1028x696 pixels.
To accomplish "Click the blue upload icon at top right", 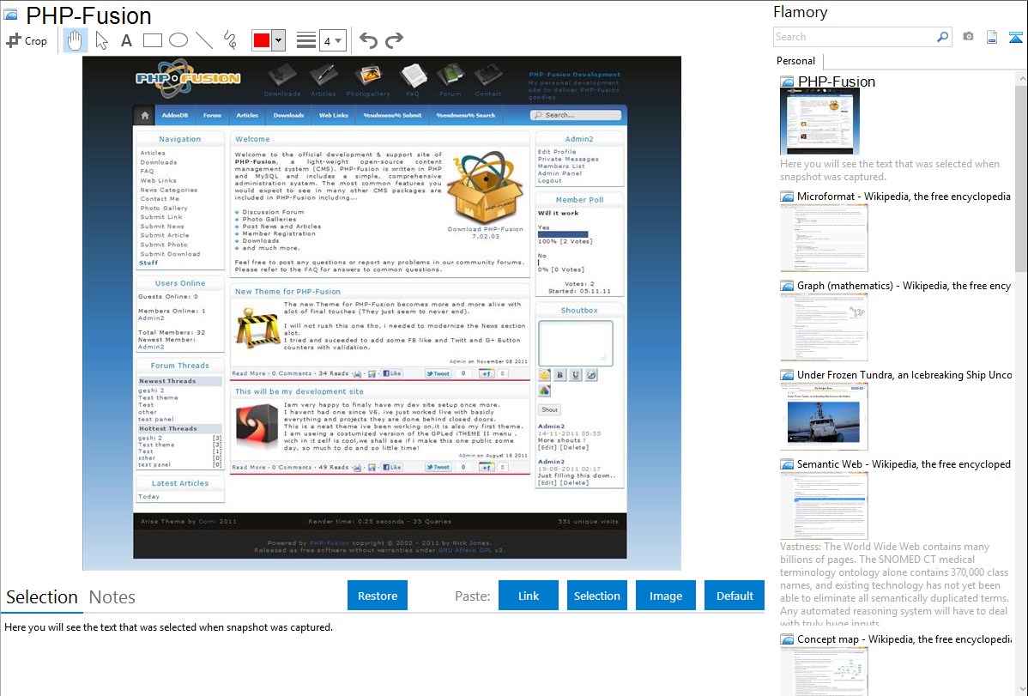I will (x=1015, y=37).
